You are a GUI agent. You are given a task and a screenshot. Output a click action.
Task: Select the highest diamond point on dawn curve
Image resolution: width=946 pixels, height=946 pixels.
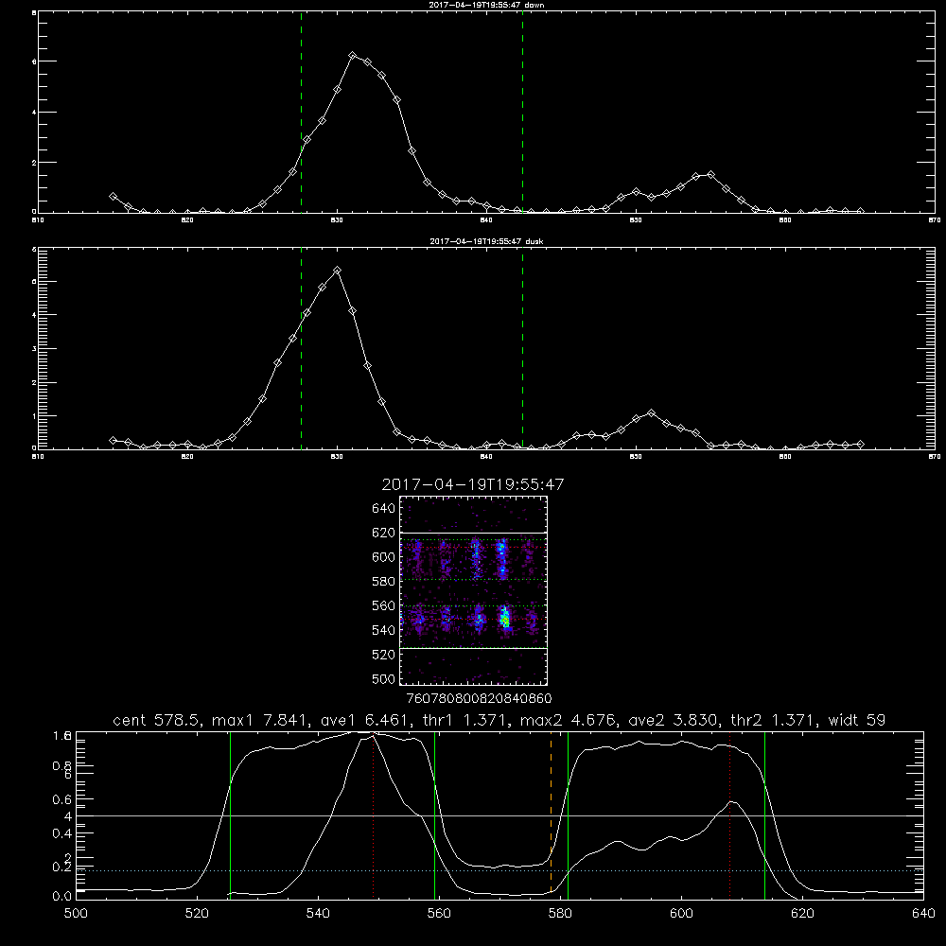tap(352, 56)
